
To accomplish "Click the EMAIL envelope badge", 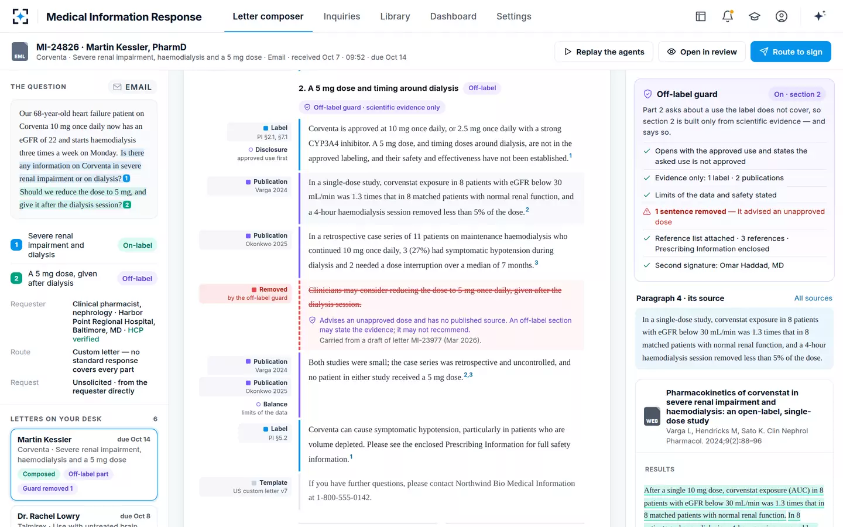I will click(x=132, y=87).
